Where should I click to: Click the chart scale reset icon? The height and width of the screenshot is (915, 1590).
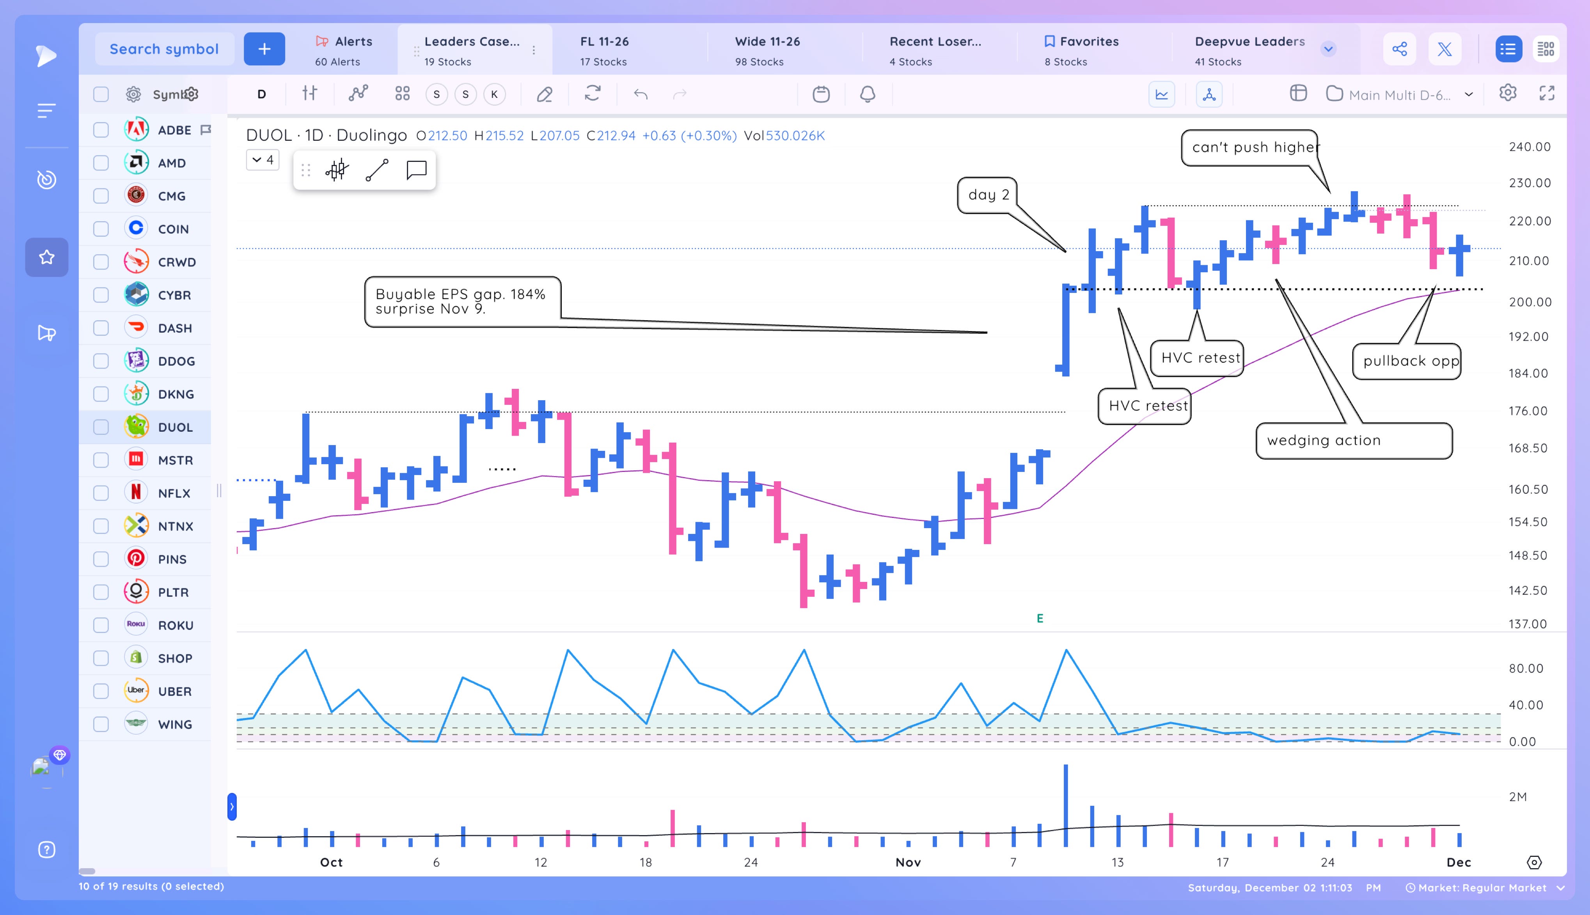1534,862
